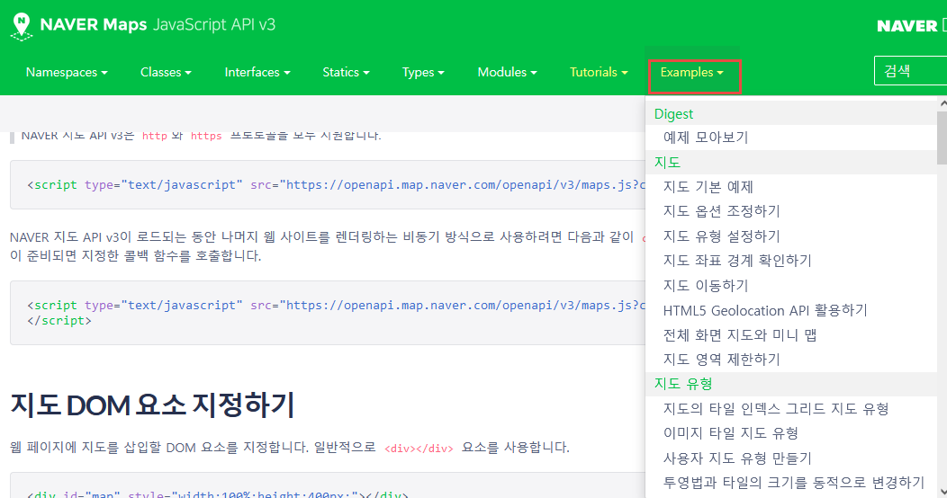Click the <div></div> inline code text

click(419, 448)
